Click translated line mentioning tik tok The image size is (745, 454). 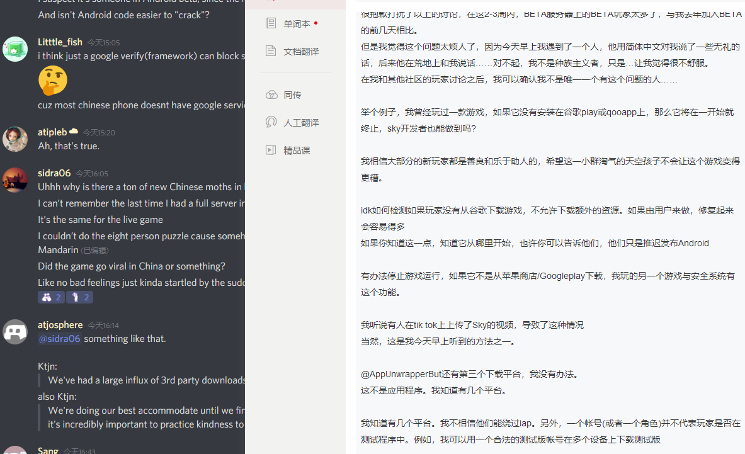click(472, 326)
